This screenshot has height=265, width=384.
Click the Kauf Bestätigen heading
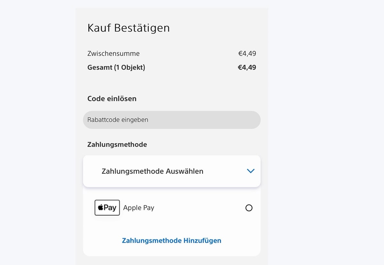(128, 28)
